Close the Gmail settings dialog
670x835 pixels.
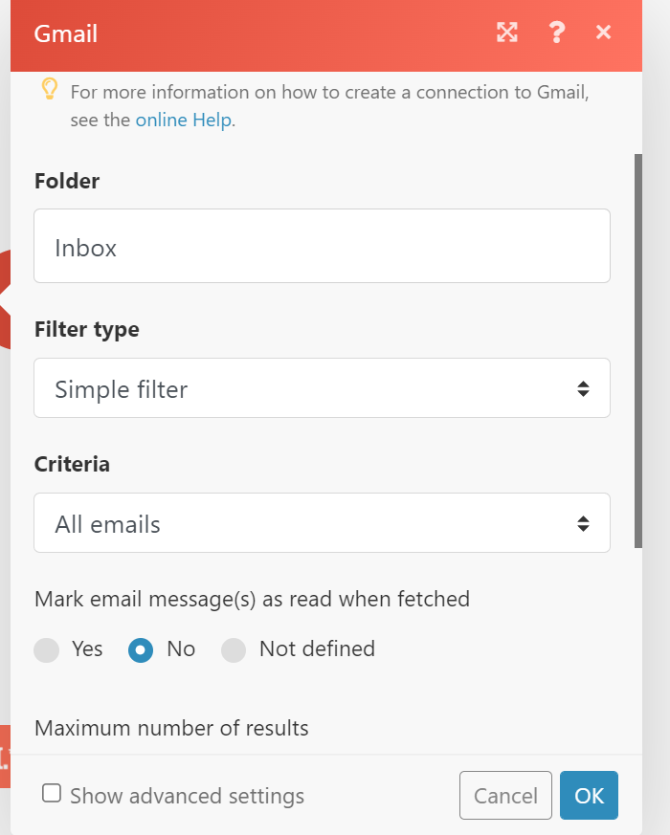(603, 33)
